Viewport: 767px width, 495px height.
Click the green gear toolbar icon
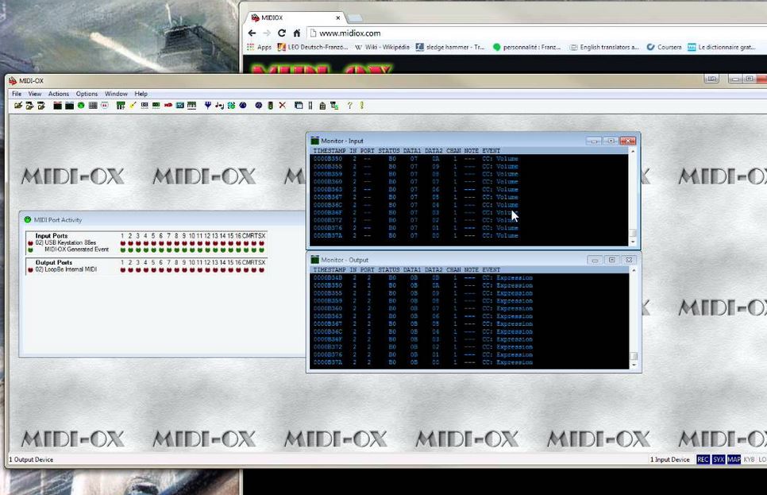pos(231,105)
